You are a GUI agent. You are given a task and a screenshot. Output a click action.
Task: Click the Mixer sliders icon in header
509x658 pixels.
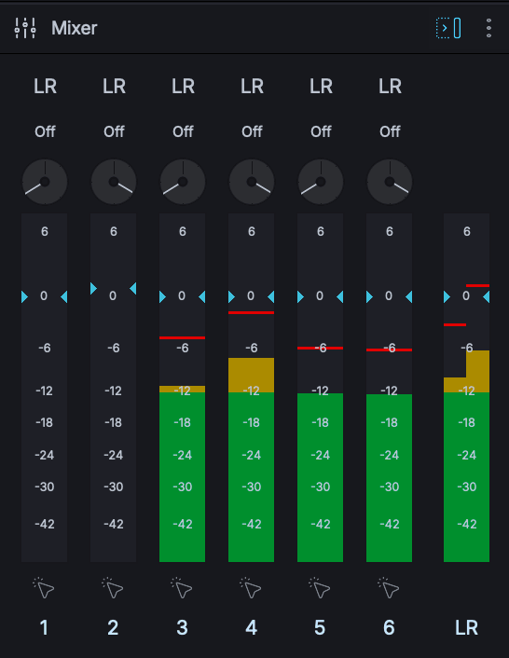point(25,28)
